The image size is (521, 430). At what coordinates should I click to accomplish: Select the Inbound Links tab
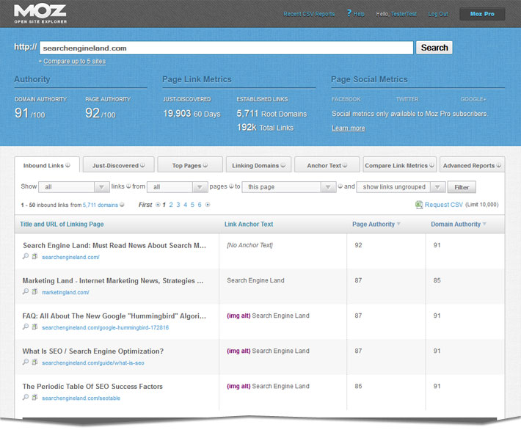(x=47, y=165)
